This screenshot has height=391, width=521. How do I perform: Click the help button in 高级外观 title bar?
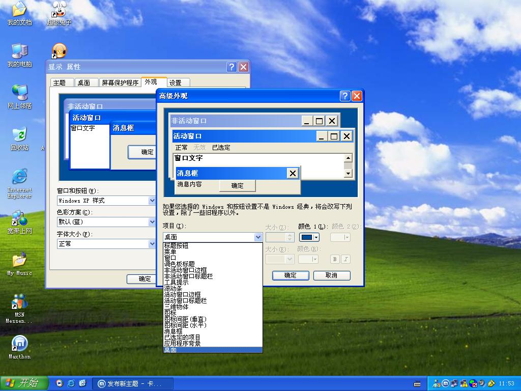pyautogui.click(x=345, y=96)
